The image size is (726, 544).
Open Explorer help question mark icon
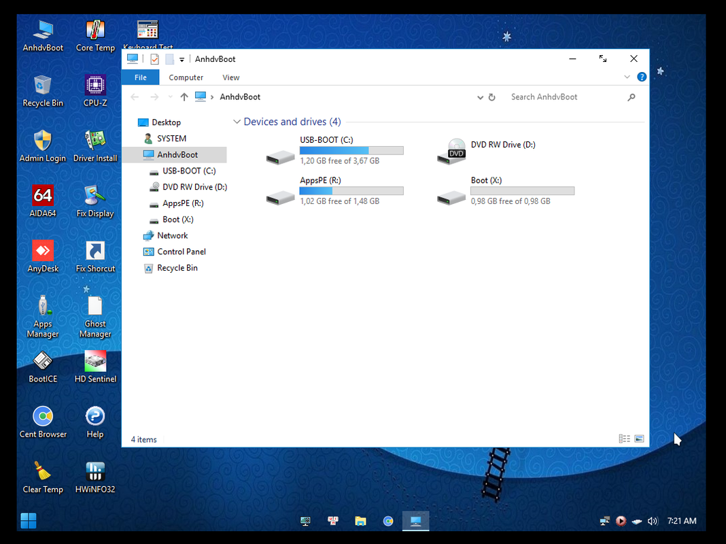tap(642, 77)
